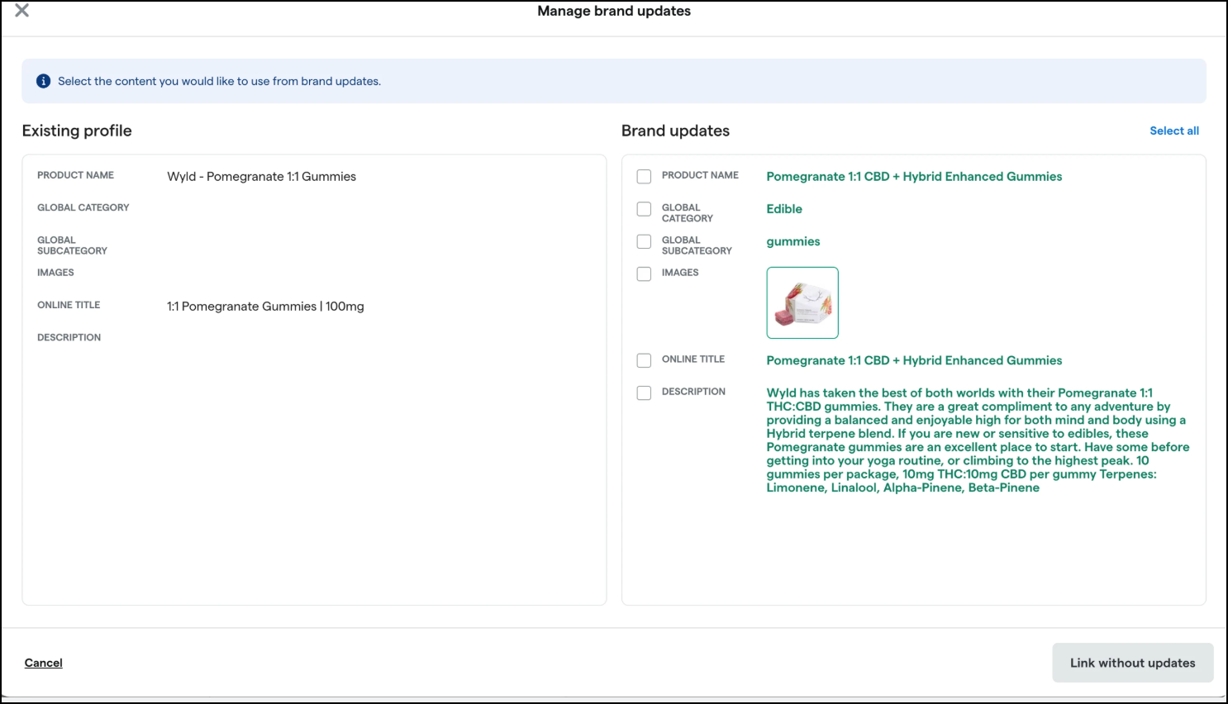Click the gummies subcategory value
This screenshot has width=1228, height=704.
(x=793, y=241)
